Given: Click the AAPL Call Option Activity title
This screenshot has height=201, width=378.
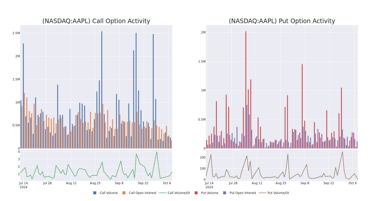Looking at the screenshot, I should (x=96, y=21).
